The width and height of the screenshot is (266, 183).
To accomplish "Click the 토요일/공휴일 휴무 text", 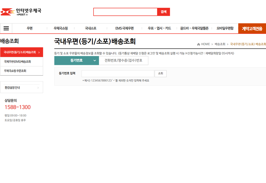I will pyautogui.click(x=15, y=120).
